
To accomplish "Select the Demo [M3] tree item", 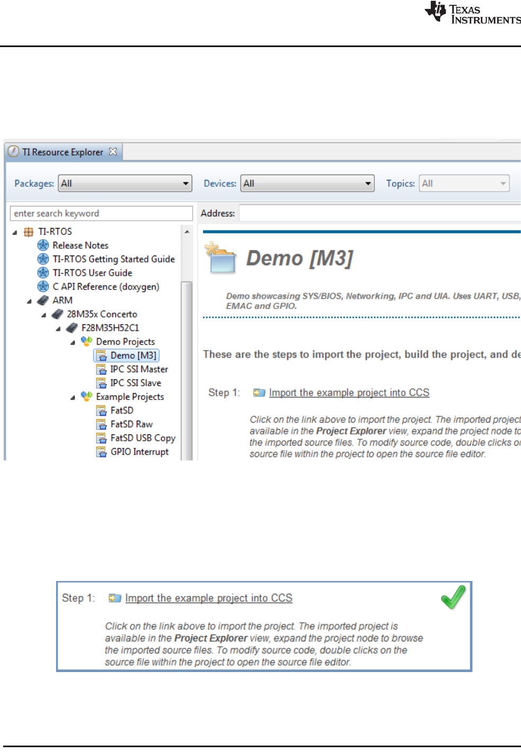I will 133,356.
